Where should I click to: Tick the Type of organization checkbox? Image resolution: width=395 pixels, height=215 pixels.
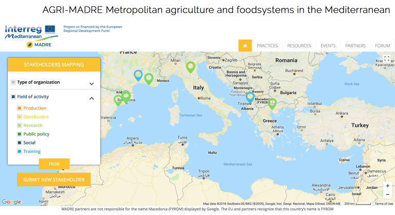coord(13,82)
